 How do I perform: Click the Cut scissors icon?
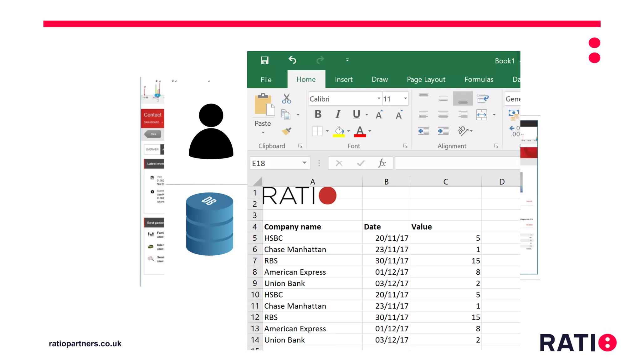[x=286, y=99]
